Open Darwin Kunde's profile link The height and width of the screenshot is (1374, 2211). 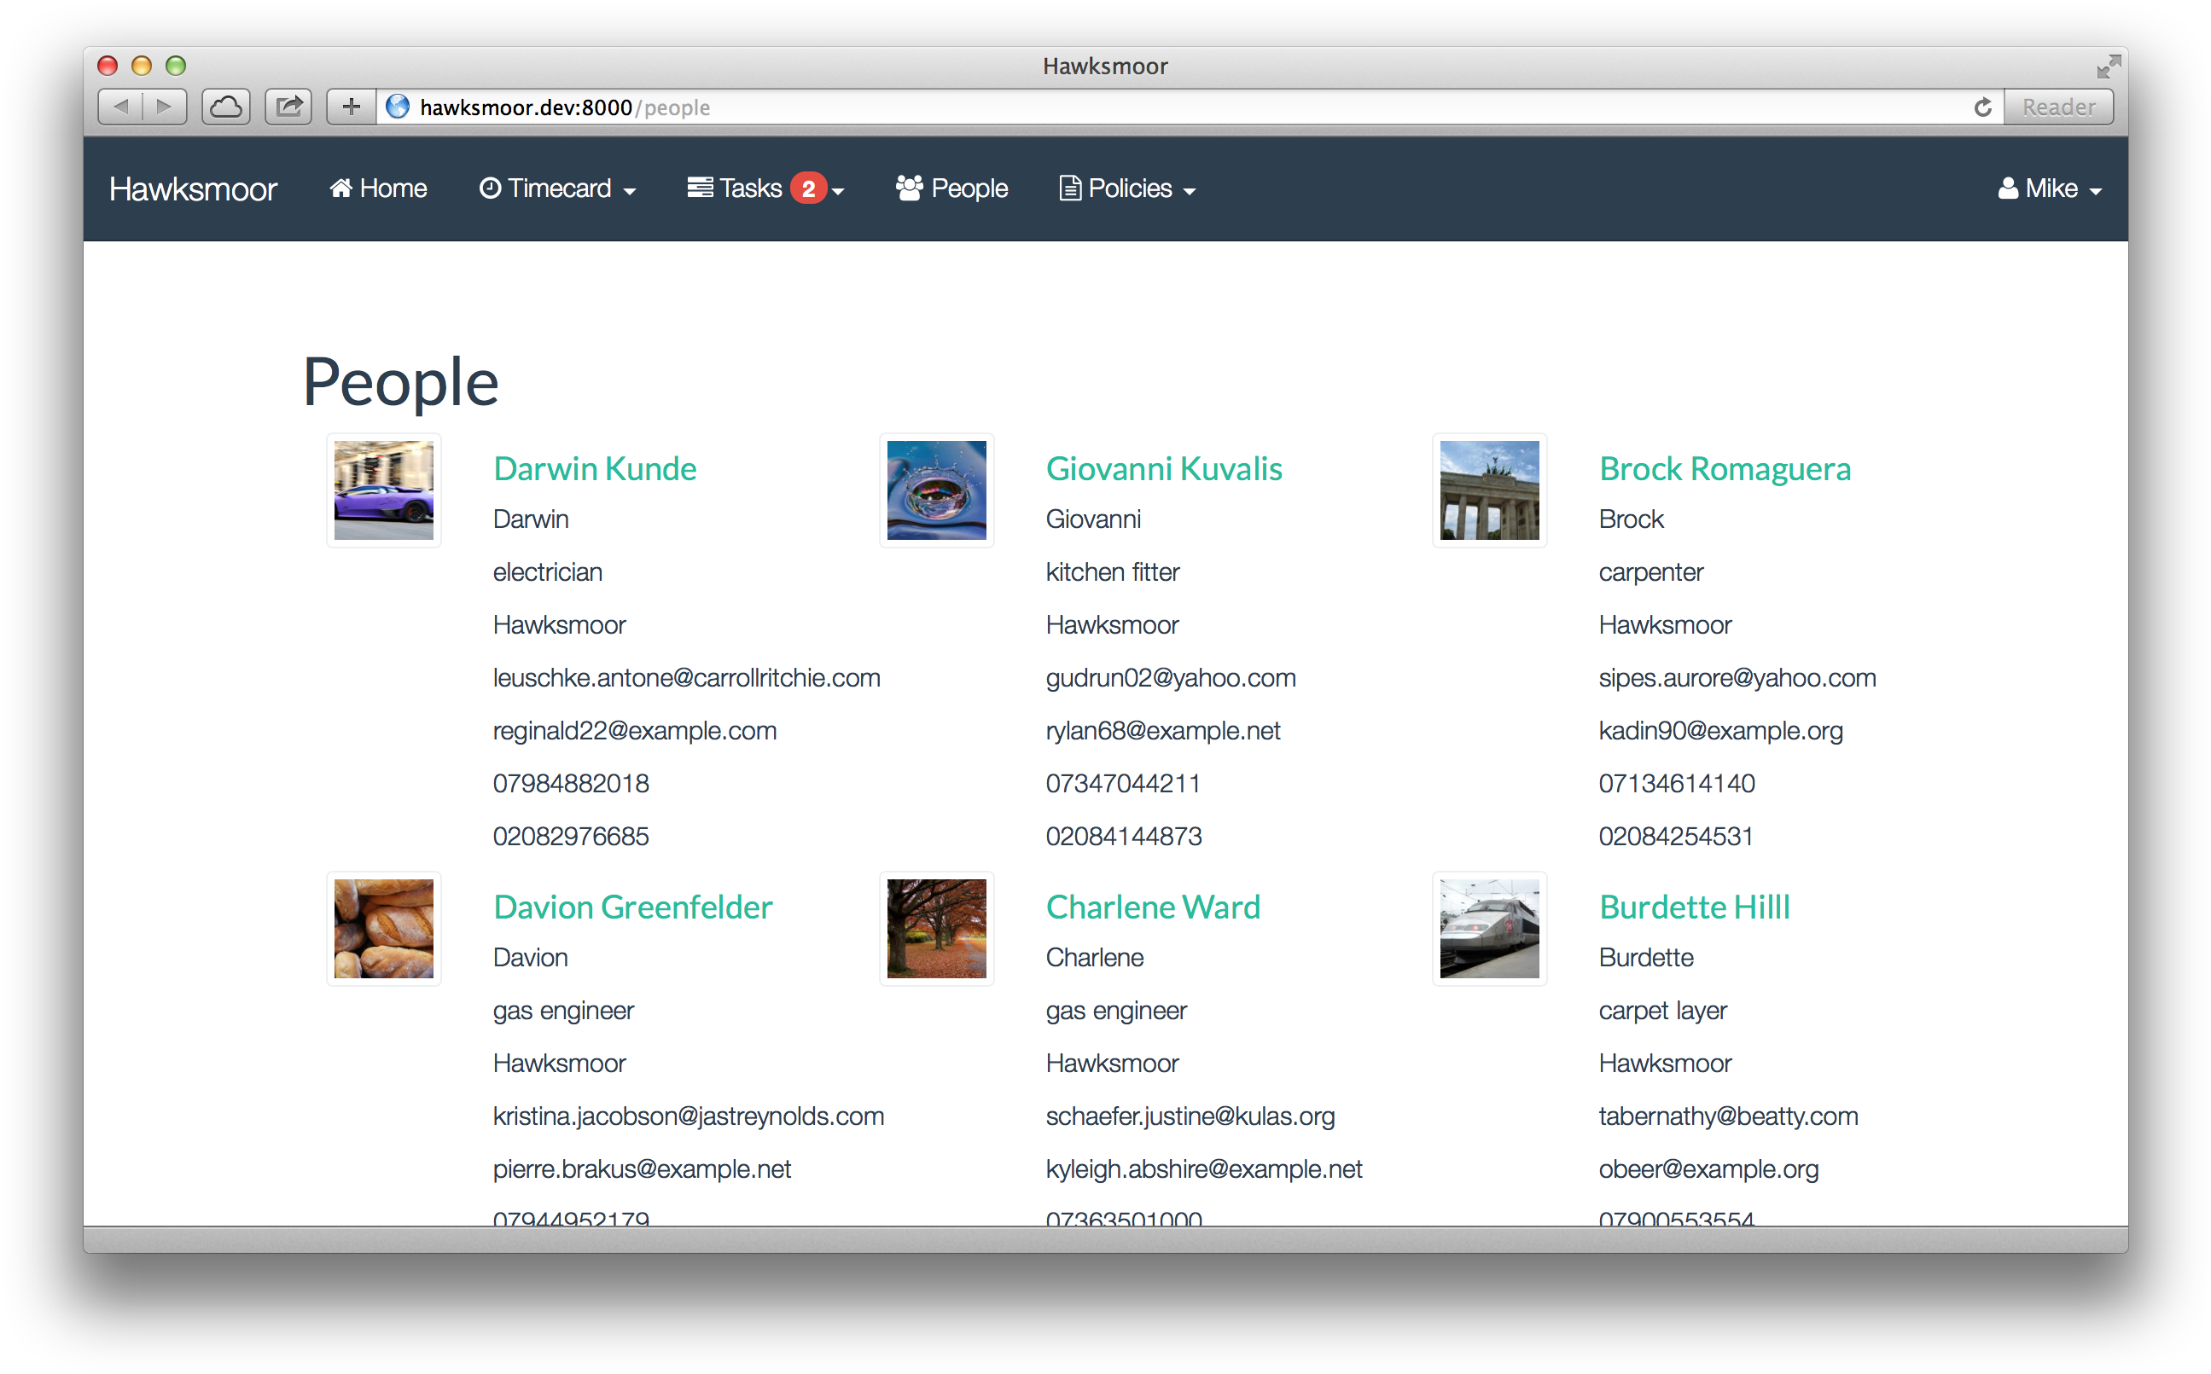click(595, 469)
